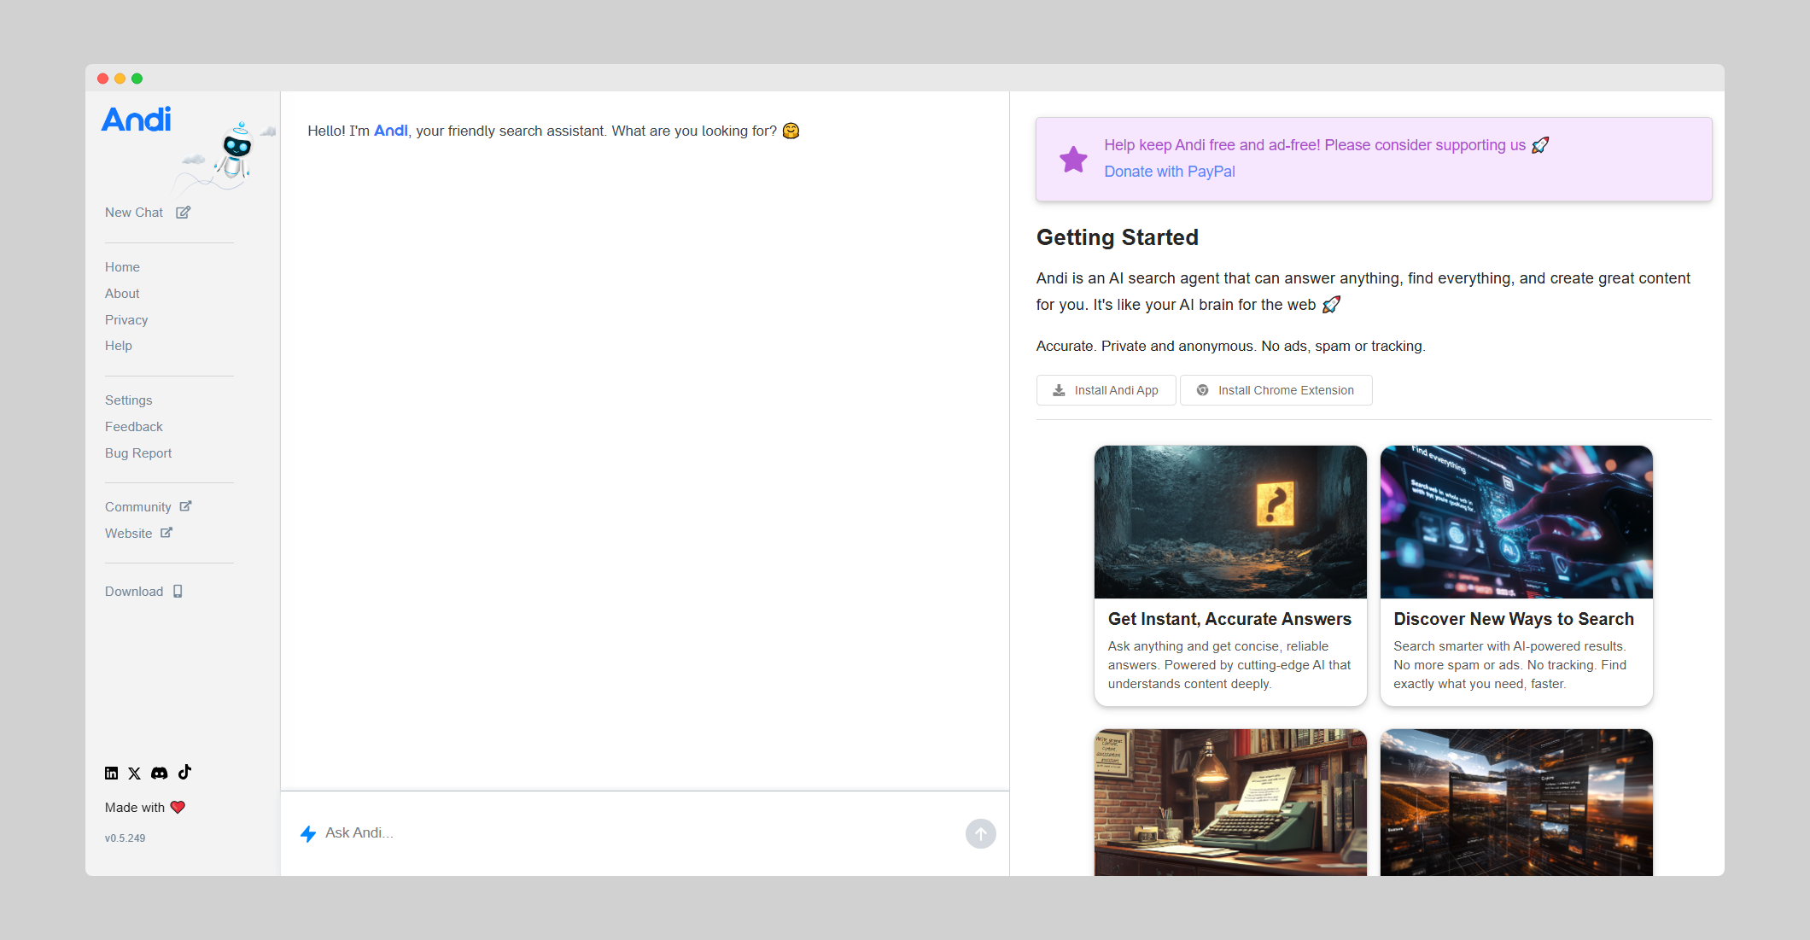1810x940 pixels.
Task: Open the Website link
Action: coord(129,534)
